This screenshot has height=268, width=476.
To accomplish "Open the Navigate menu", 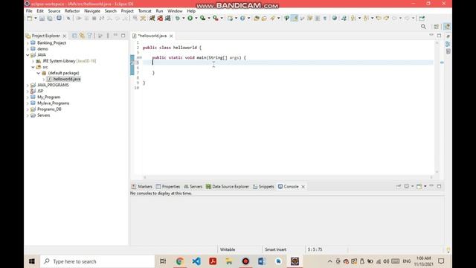I will (92, 11).
